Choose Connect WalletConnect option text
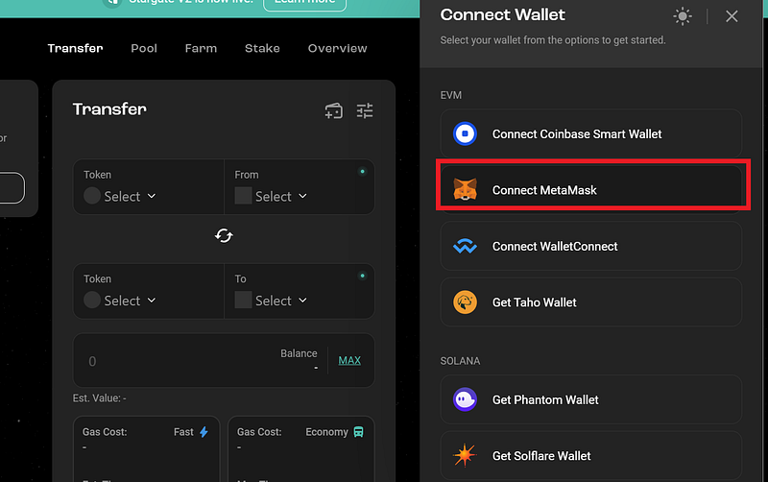Viewport: 768px width, 482px height. coord(555,247)
